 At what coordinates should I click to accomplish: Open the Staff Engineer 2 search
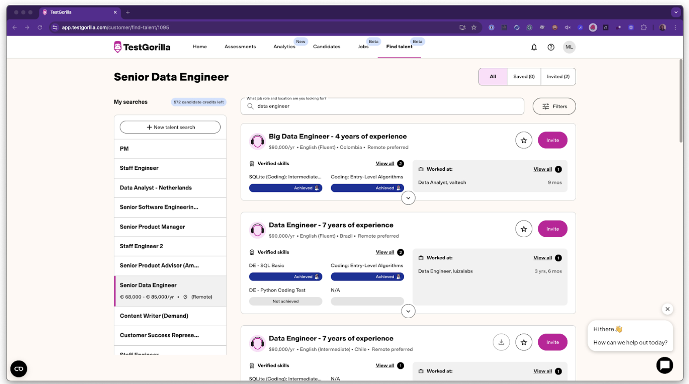pyautogui.click(x=170, y=246)
